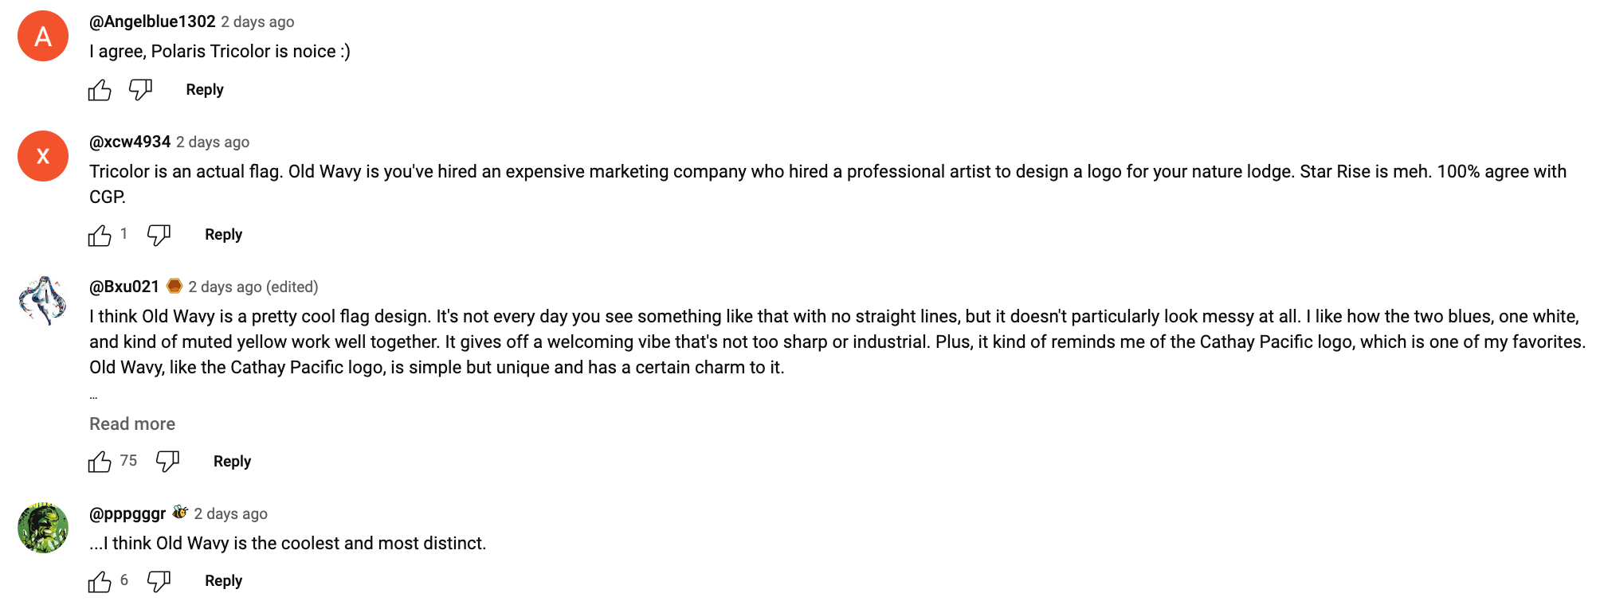Open @xcw4934's channel via username
This screenshot has height=605, width=1600.
[x=130, y=142]
